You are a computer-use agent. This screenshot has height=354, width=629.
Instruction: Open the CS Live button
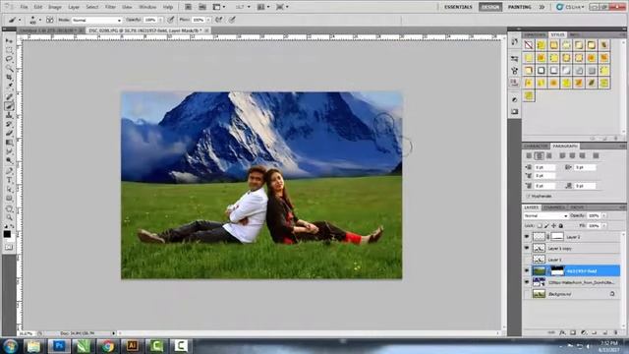(570, 7)
